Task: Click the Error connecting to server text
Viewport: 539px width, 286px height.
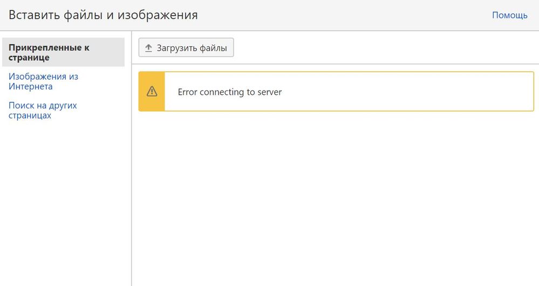Action: [x=230, y=92]
